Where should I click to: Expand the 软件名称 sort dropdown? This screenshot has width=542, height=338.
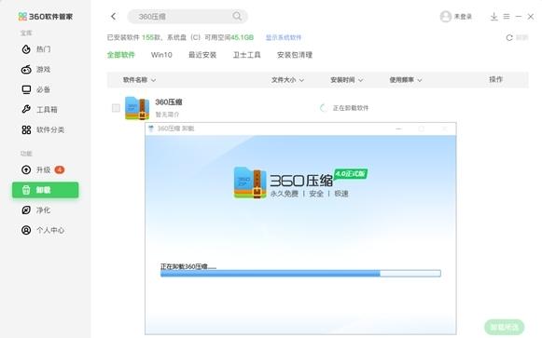click(139, 80)
